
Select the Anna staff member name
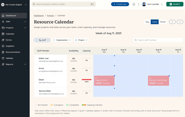(41, 68)
